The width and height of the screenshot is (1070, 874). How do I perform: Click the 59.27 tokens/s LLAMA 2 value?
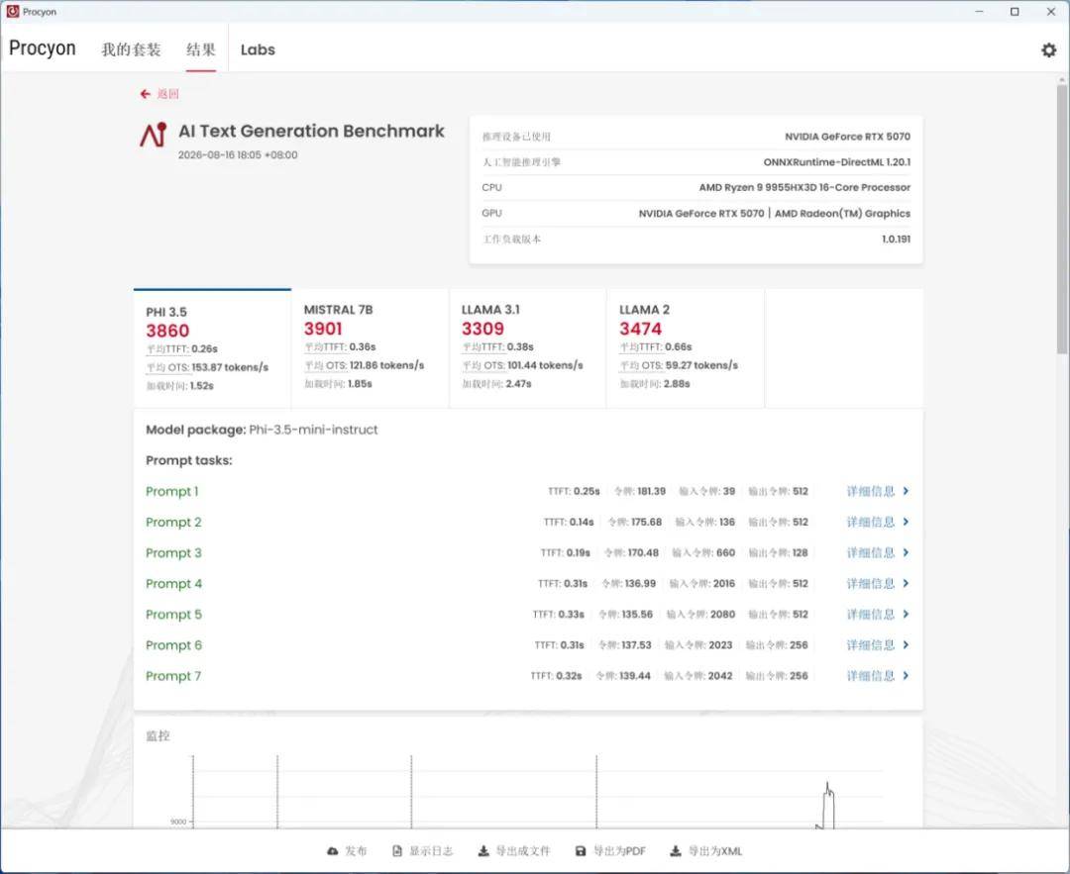(x=701, y=365)
